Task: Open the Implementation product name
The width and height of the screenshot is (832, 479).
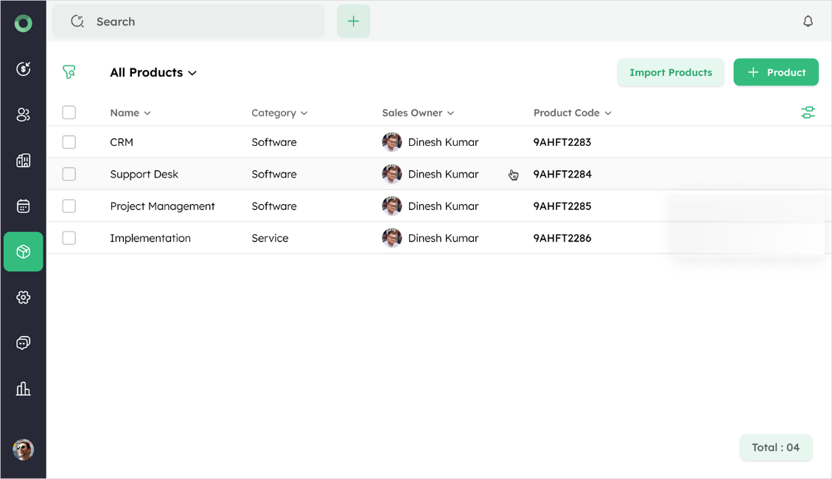Action: click(x=150, y=238)
